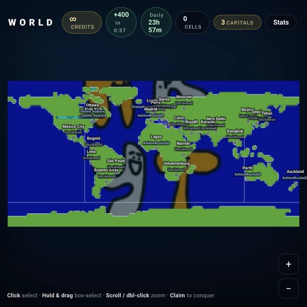Select the Madrid capital label
The height and width of the screenshot is (307, 307).
[150, 109]
